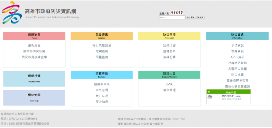Open 認識災害 link
Screen dimensions: 272x128
point(169,45)
